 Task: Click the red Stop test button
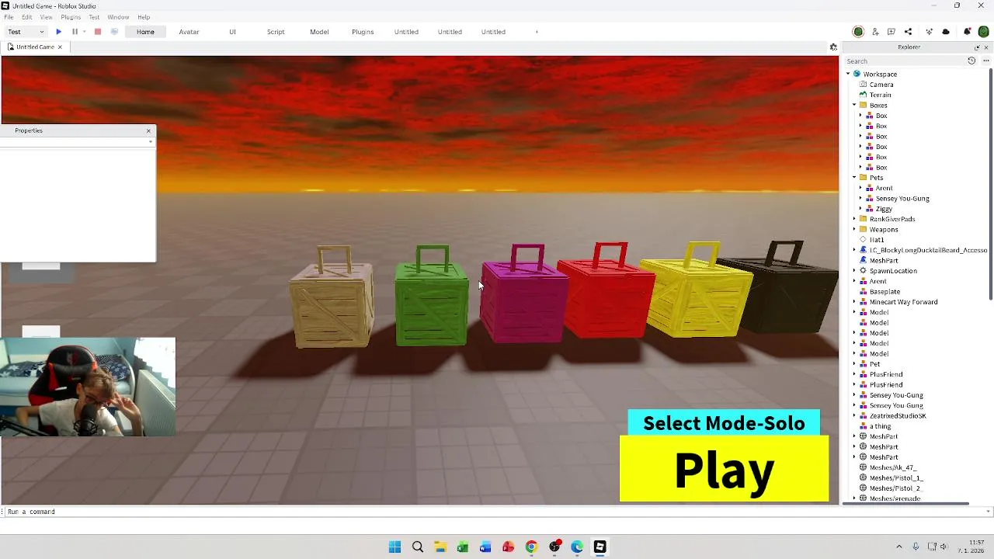tap(98, 32)
